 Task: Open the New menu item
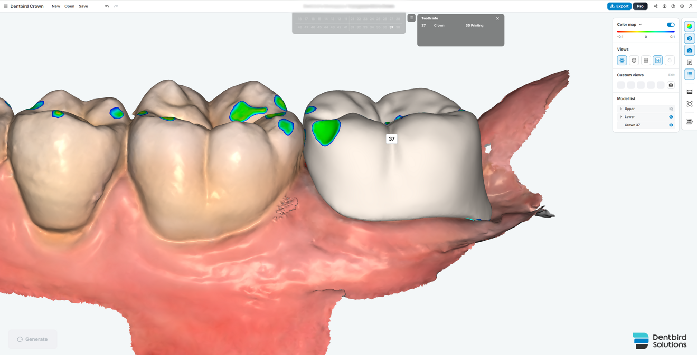[x=55, y=6]
